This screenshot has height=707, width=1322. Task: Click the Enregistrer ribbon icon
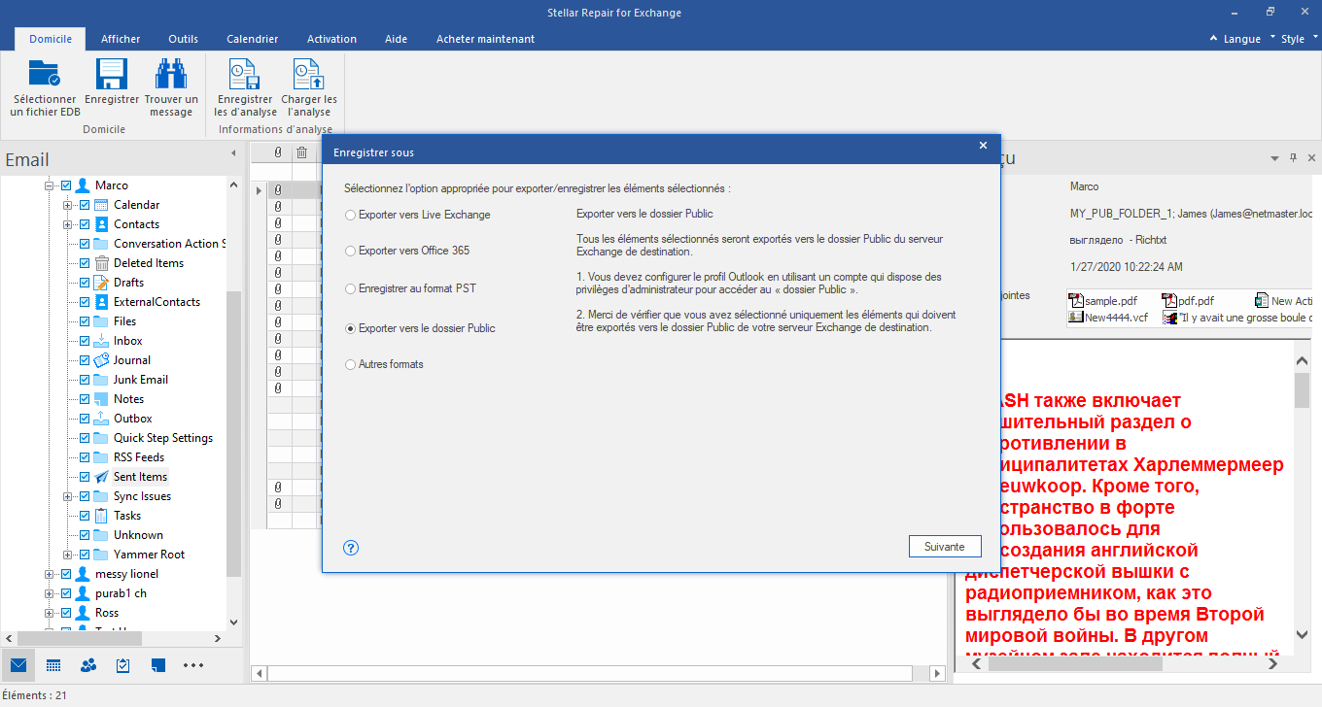112,76
